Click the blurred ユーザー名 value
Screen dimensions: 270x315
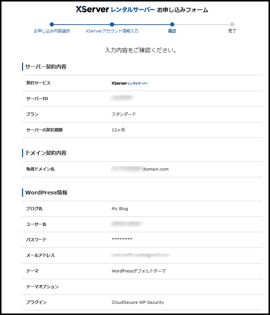pos(126,224)
